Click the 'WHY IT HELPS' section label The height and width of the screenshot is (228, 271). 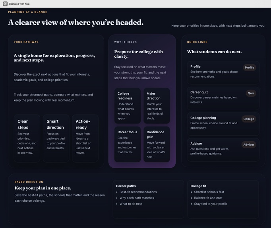coord(125,42)
